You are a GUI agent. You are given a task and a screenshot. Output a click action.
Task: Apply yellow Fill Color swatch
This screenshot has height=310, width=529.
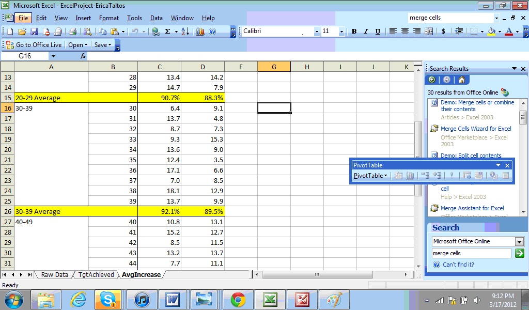click(492, 32)
